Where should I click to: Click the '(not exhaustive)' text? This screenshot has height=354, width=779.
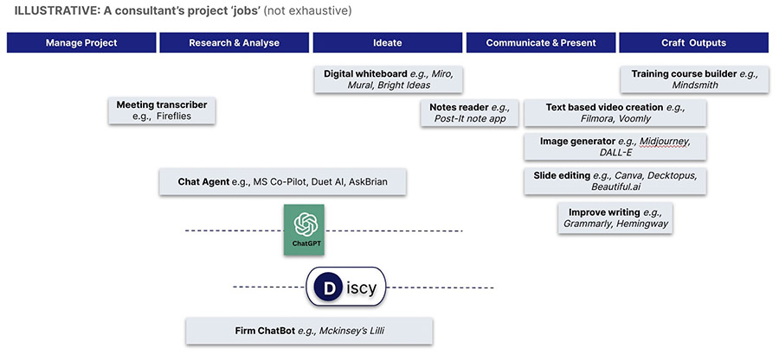pyautogui.click(x=307, y=11)
